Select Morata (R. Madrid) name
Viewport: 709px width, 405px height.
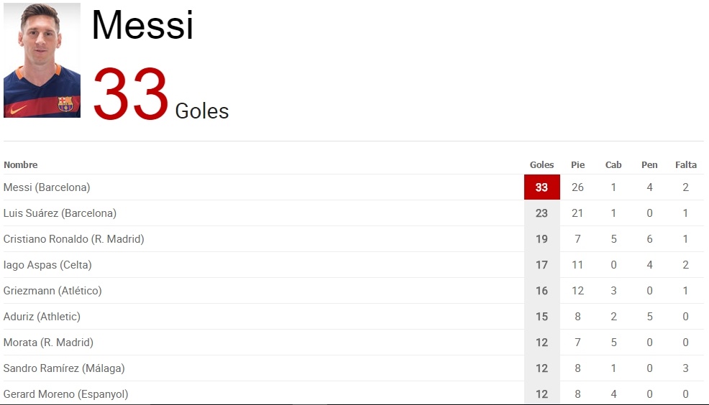[x=48, y=343]
